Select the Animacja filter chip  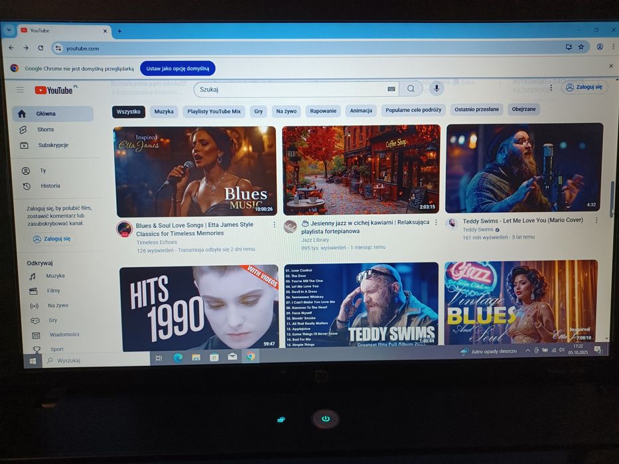361,111
